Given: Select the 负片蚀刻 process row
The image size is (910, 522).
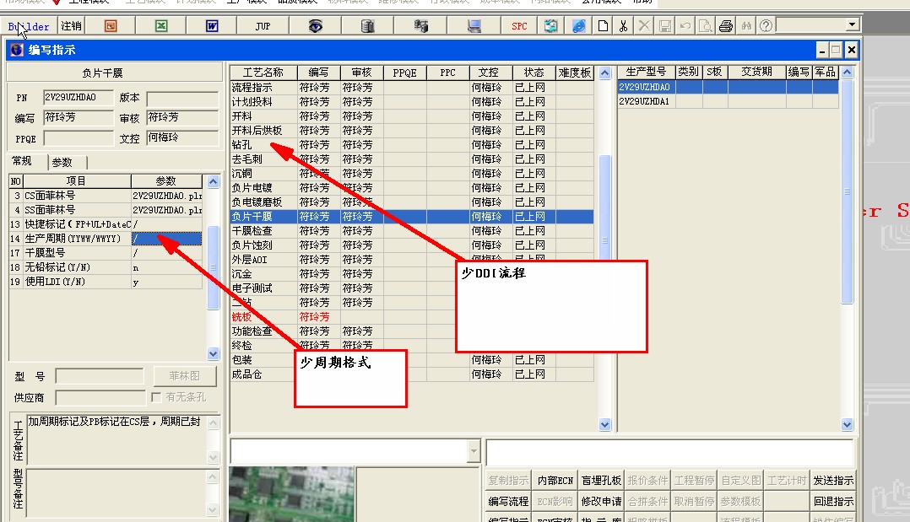Looking at the screenshot, I should pos(412,245).
